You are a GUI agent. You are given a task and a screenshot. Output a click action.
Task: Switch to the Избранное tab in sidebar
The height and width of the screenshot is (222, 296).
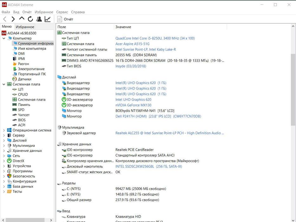(25, 27)
